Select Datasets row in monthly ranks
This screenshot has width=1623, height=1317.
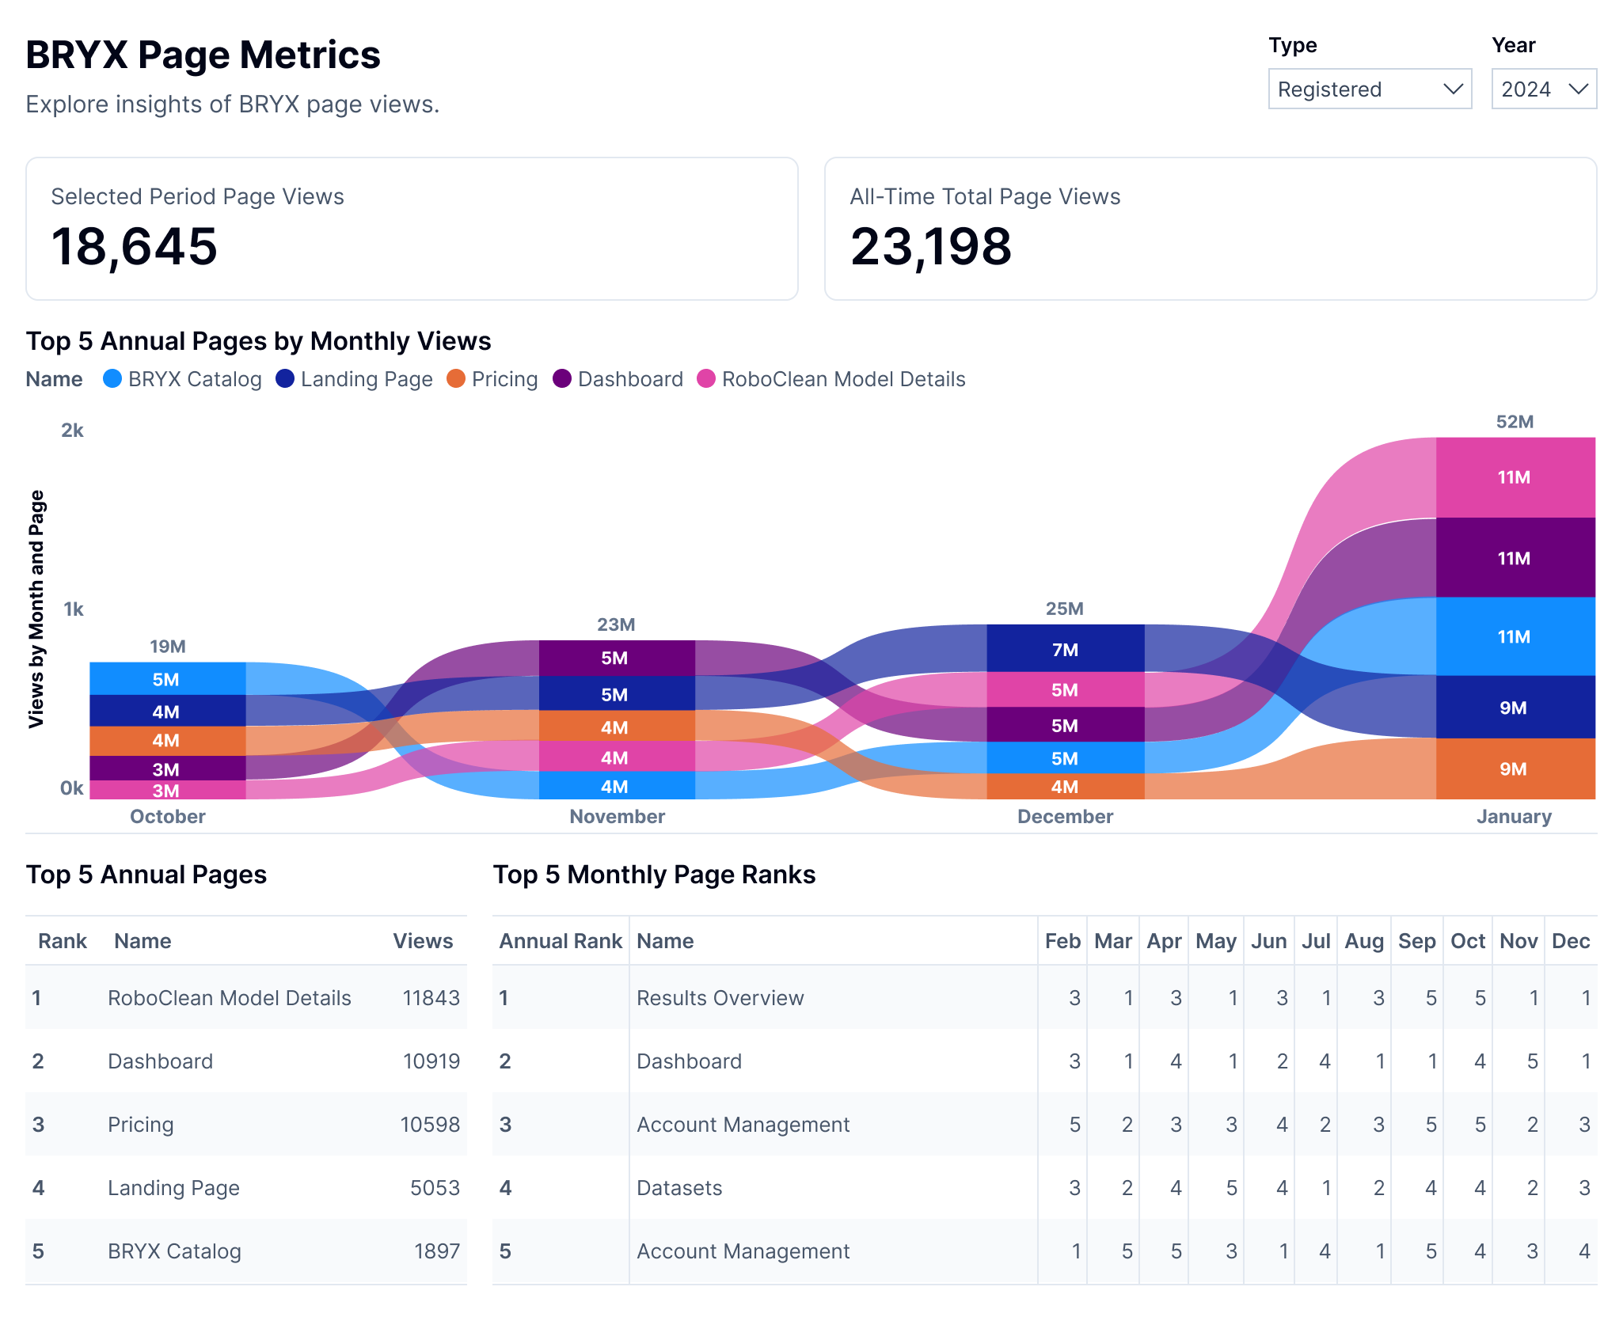click(x=1045, y=1187)
